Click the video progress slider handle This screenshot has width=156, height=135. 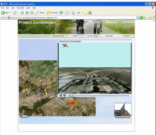(71, 96)
